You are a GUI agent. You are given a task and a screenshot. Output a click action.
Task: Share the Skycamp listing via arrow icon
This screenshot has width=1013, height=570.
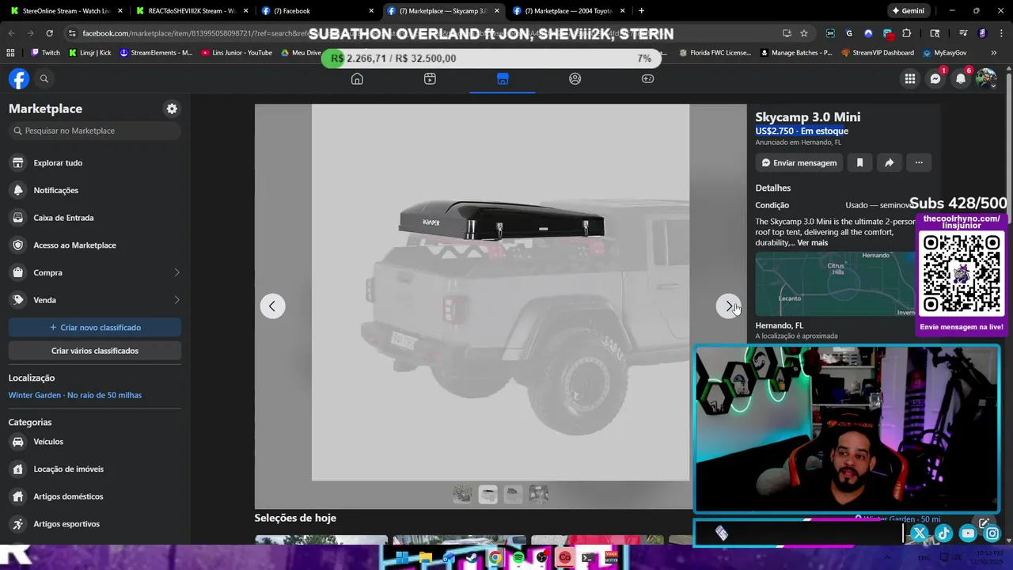(x=889, y=162)
